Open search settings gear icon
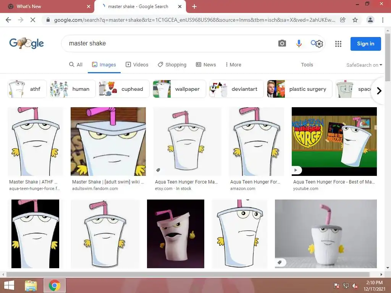The height and width of the screenshot is (293, 391). click(320, 44)
